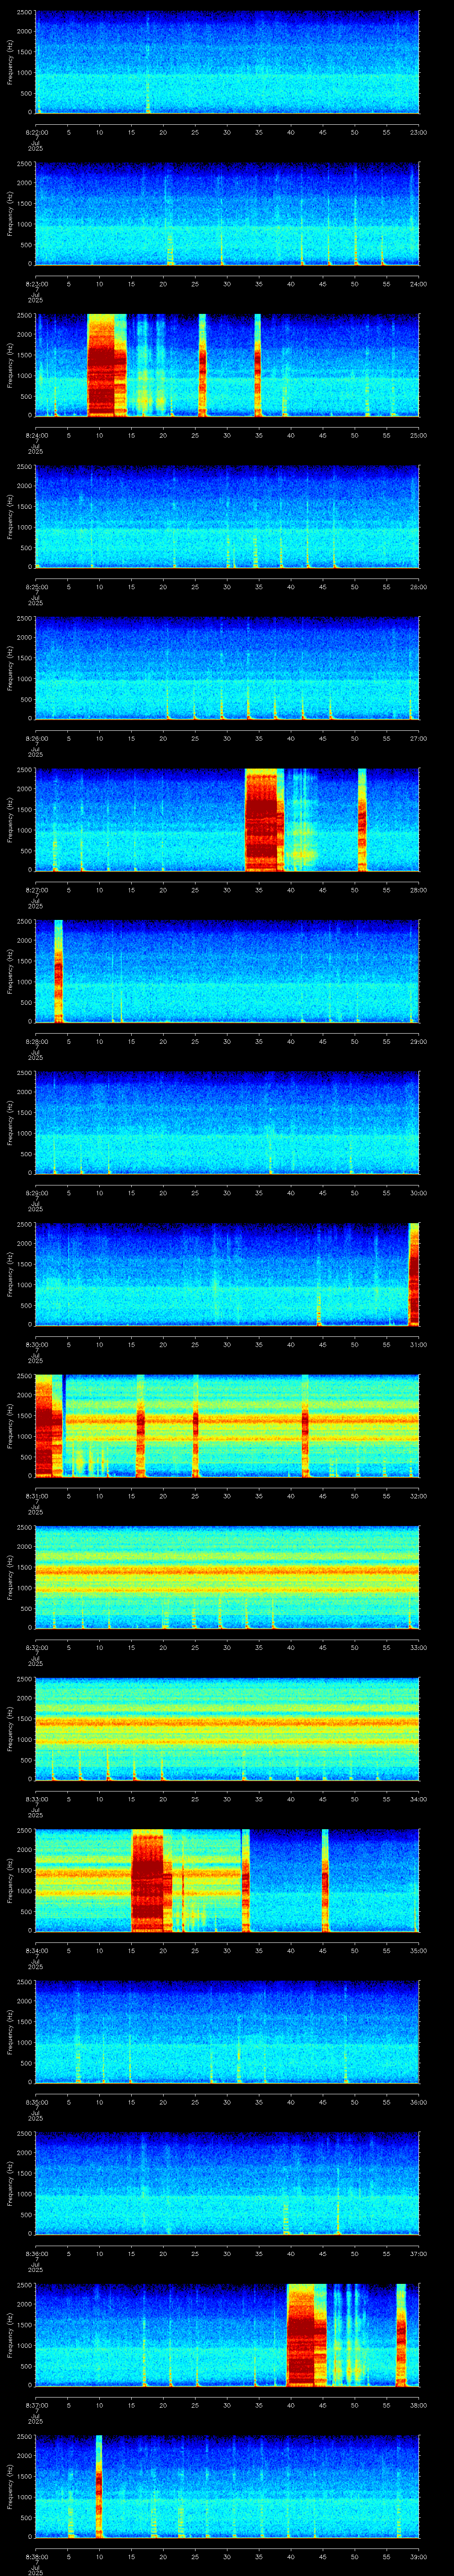Click the orange 1400 Hz band in the 8:33 panel
Screen dimensions: 454x2576
227,1722
